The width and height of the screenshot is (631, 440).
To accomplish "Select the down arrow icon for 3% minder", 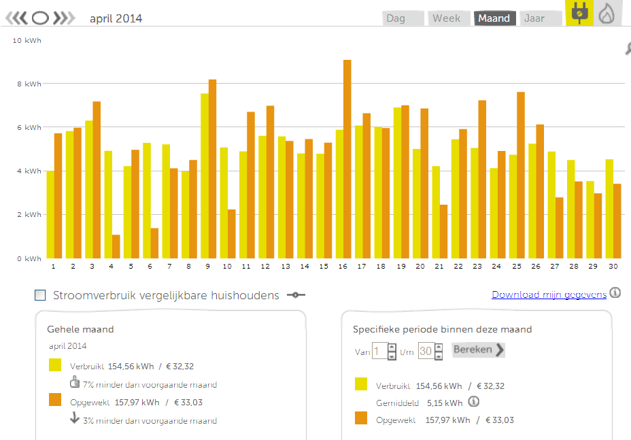I will [x=74, y=418].
